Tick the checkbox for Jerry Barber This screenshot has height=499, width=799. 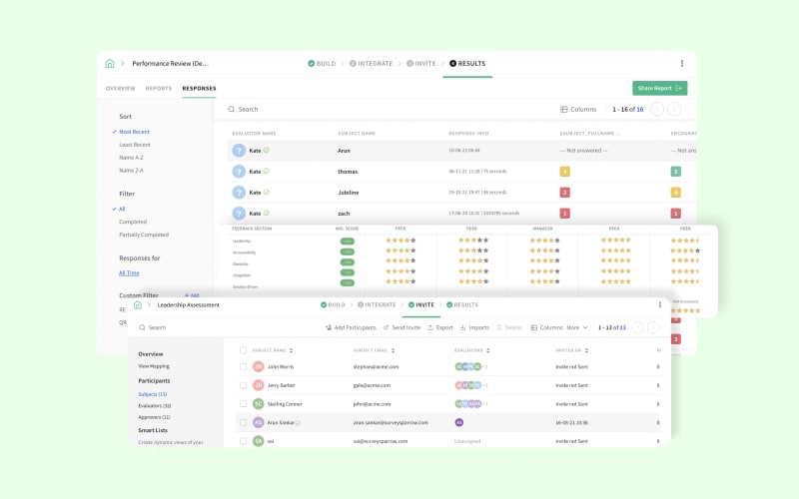click(243, 385)
